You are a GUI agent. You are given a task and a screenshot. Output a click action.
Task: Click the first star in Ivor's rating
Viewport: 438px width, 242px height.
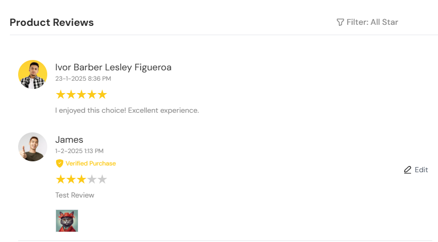(x=61, y=95)
